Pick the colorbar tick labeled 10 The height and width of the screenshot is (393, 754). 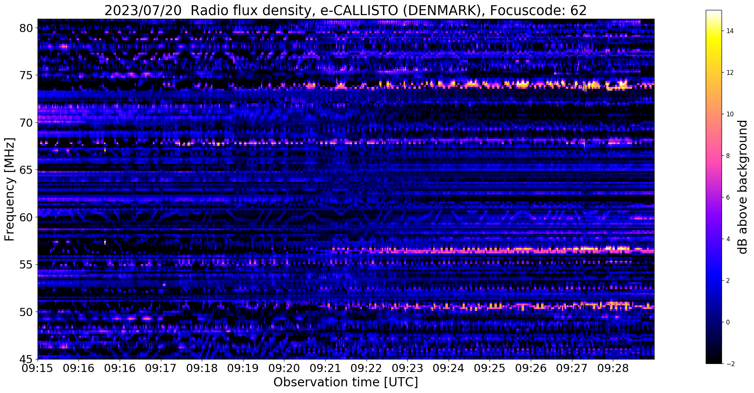(729, 114)
